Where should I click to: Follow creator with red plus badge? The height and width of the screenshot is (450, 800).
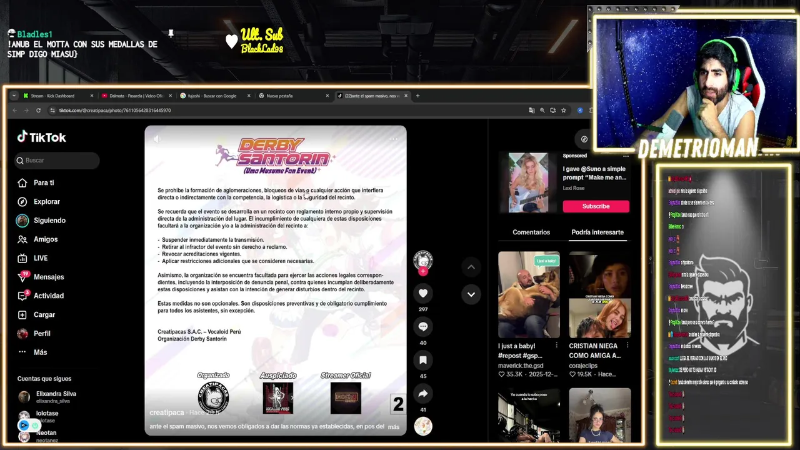[x=423, y=272]
